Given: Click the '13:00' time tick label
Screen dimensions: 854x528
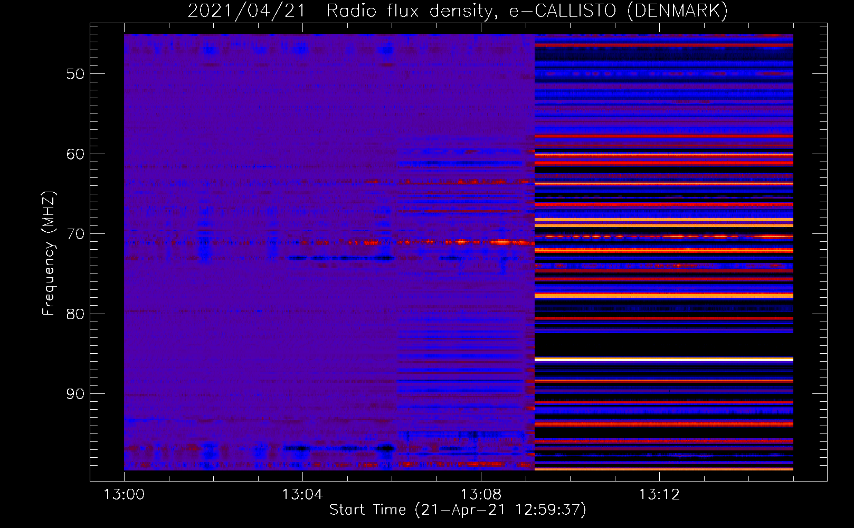Looking at the screenshot, I should (124, 495).
